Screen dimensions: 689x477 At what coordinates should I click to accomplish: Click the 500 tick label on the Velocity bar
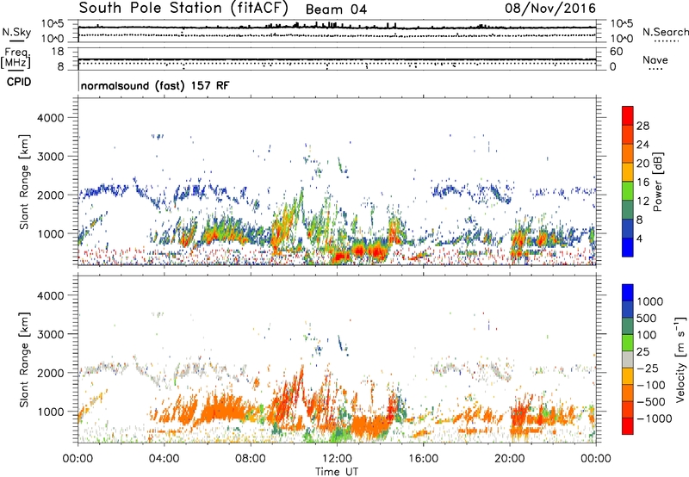pos(647,318)
